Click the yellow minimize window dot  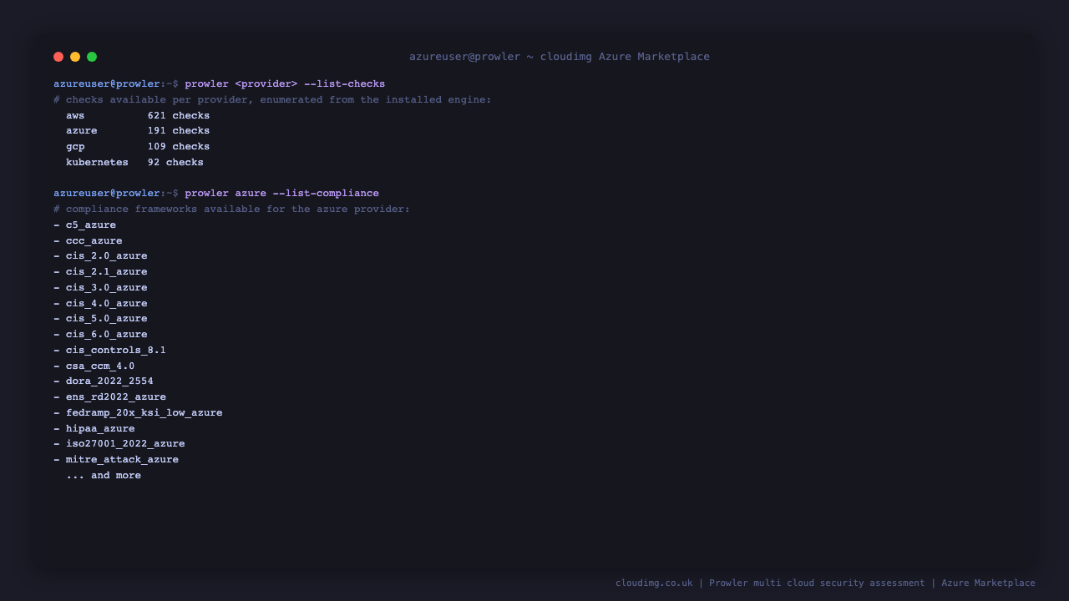click(x=75, y=57)
